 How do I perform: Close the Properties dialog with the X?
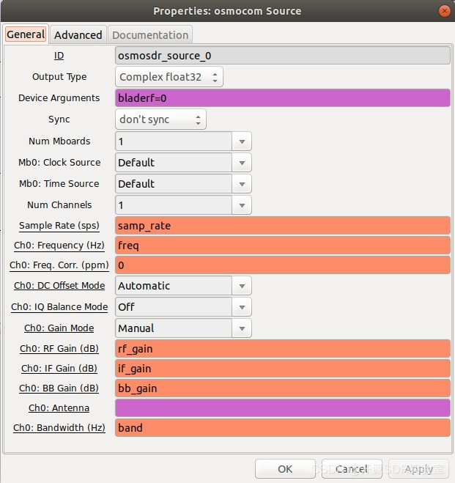(444, 12)
